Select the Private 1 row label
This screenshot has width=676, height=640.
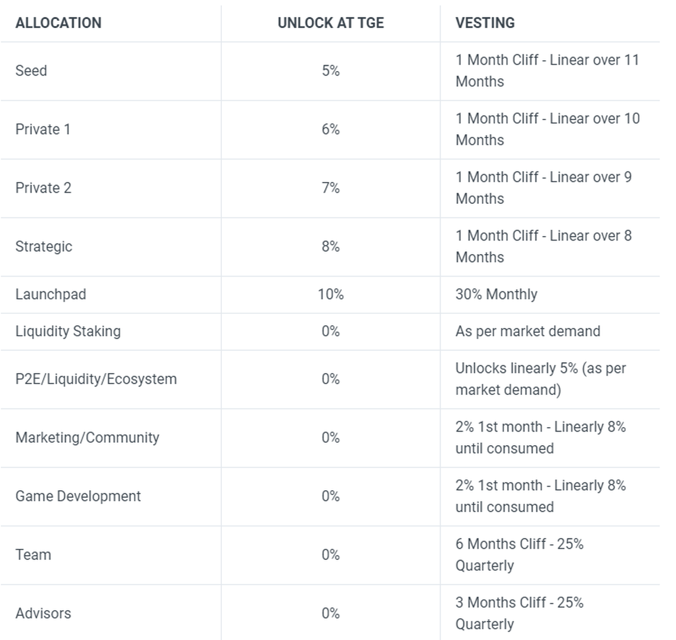point(43,130)
